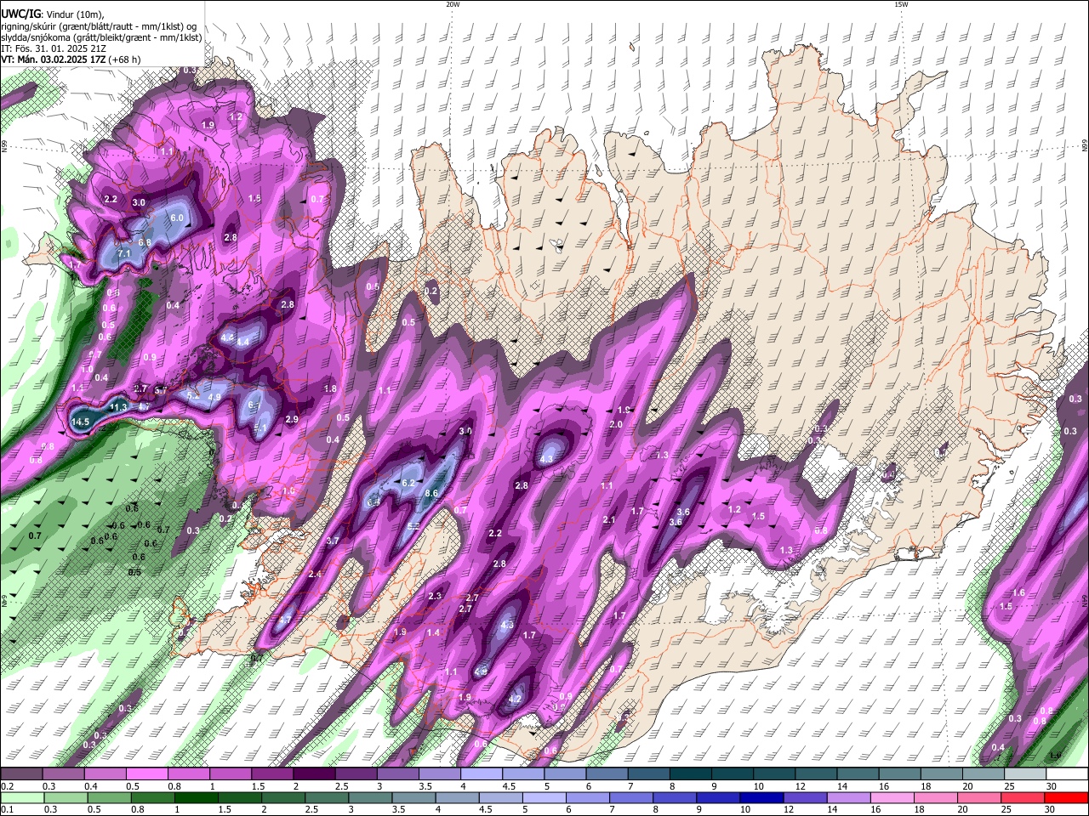Image resolution: width=1089 pixels, height=816 pixels.
Task: Pick the bright red swatch on the rain scale
Action: coord(1067,796)
